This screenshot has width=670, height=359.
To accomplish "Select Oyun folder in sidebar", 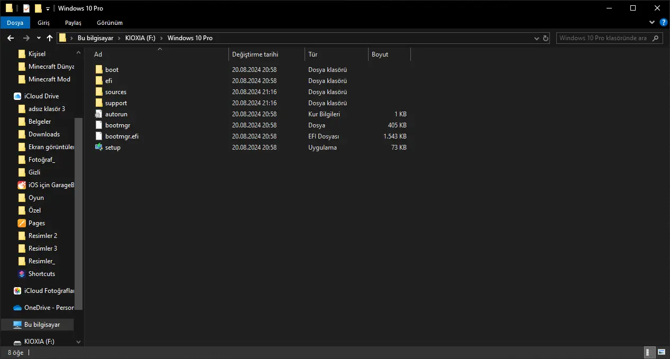I will (x=36, y=198).
